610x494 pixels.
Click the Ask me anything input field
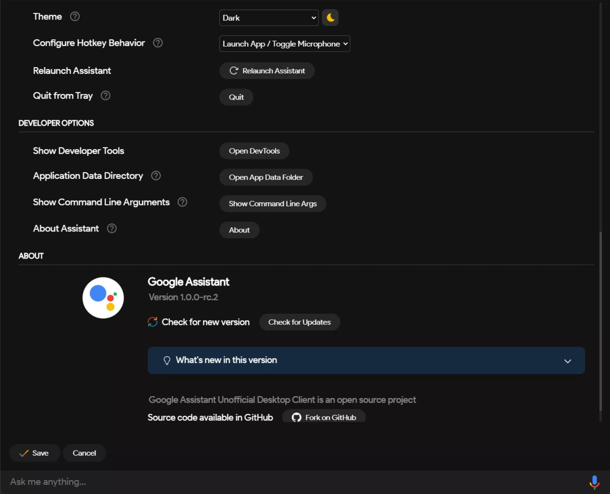click(293, 482)
